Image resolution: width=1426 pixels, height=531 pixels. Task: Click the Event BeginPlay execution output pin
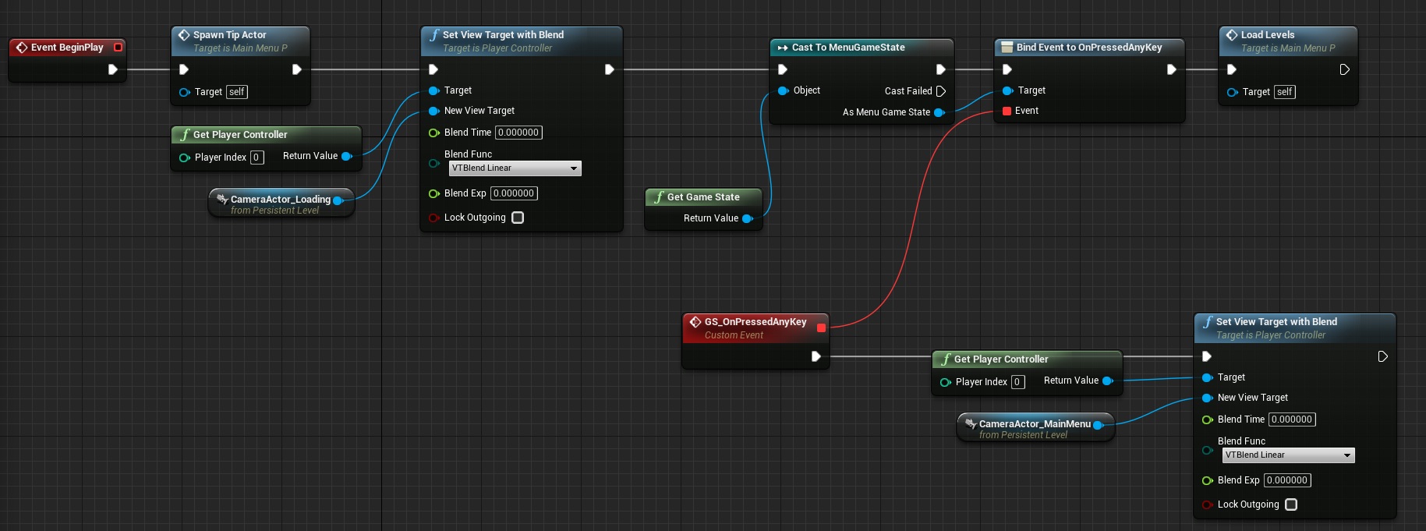coord(113,69)
